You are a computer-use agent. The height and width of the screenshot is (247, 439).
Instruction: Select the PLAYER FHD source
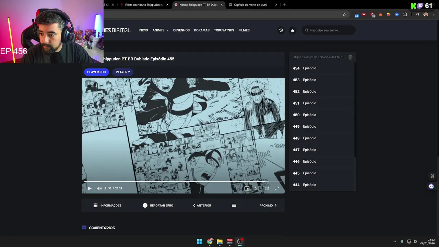(x=96, y=72)
